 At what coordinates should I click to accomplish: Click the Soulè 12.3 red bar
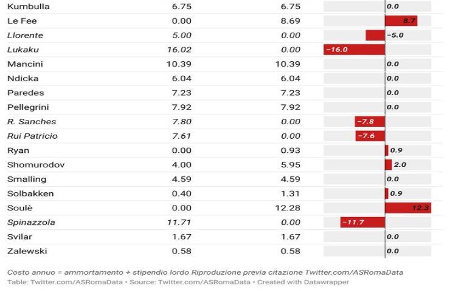click(408, 208)
